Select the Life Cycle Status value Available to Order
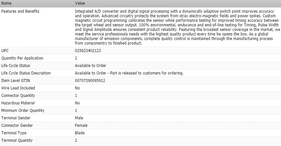Screen dimensions: 281x146 point(91,66)
